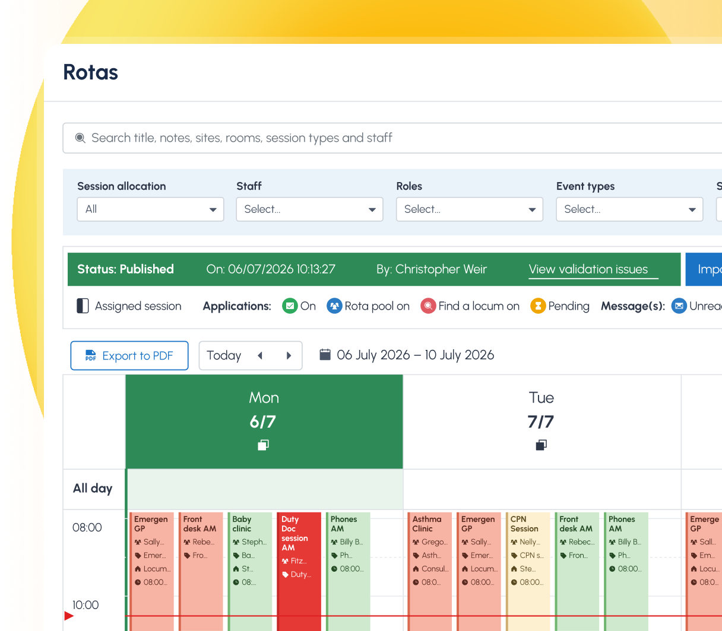Click tag icon in Duty Doc session
Viewport: 722px width, 631px height.
point(286,574)
